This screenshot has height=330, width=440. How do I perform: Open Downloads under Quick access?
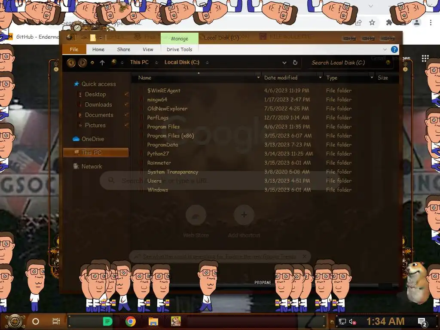pyautogui.click(x=95, y=105)
